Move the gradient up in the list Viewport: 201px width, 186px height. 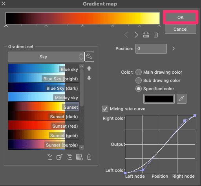coord(89,68)
